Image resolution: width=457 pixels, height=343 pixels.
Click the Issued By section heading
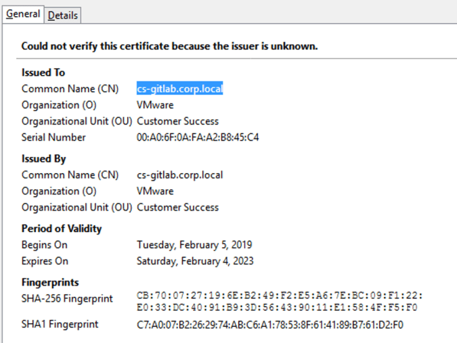[x=44, y=159]
